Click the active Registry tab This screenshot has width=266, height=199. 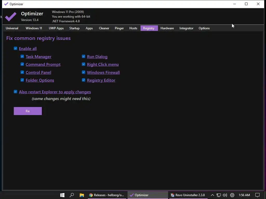pyautogui.click(x=149, y=28)
